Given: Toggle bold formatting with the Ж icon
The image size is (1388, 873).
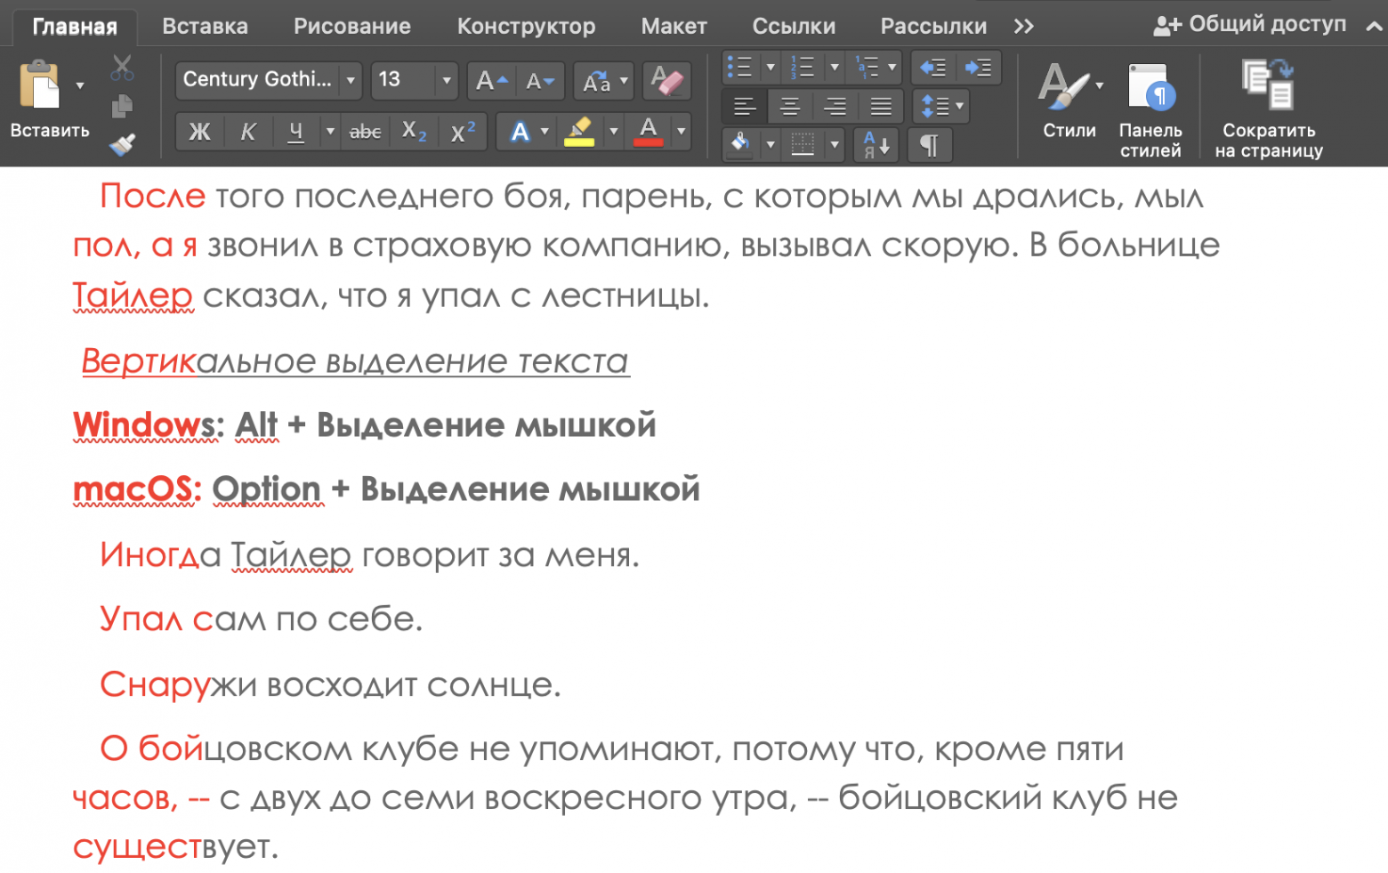Looking at the screenshot, I should pyautogui.click(x=199, y=132).
